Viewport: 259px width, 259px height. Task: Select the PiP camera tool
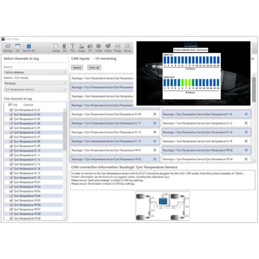pyautogui.click(x=90, y=48)
